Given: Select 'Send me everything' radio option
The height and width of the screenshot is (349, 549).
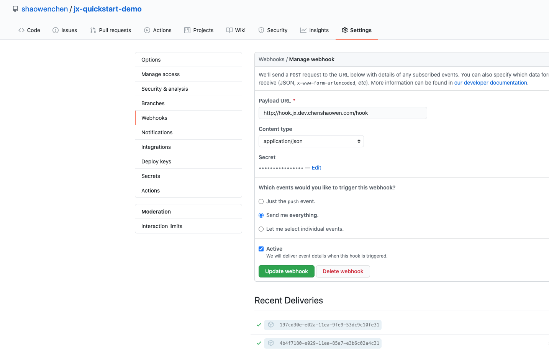Looking at the screenshot, I should point(261,215).
